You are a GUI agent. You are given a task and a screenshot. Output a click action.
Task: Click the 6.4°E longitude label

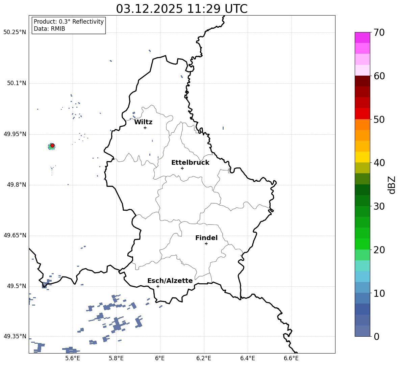247,358
